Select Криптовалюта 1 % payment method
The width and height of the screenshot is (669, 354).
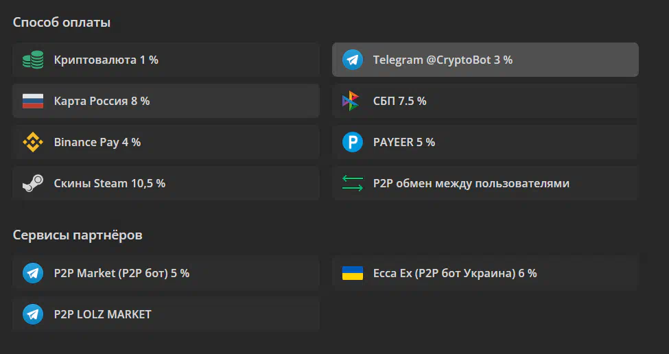tap(166, 60)
